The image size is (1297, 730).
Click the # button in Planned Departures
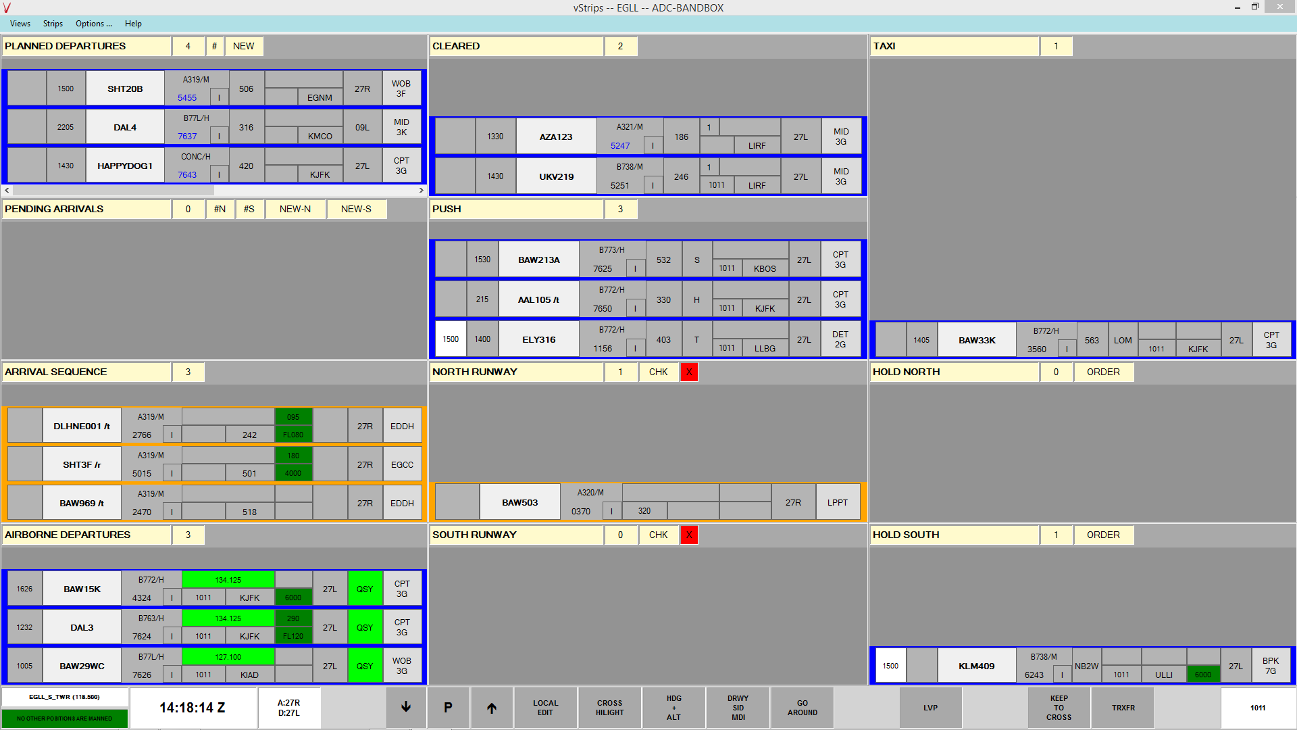pyautogui.click(x=214, y=46)
